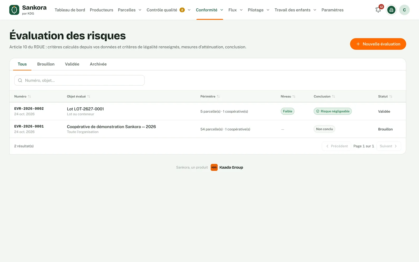Open the Pilotage menu
Viewport: 419px width, 262px height.
[256, 10]
